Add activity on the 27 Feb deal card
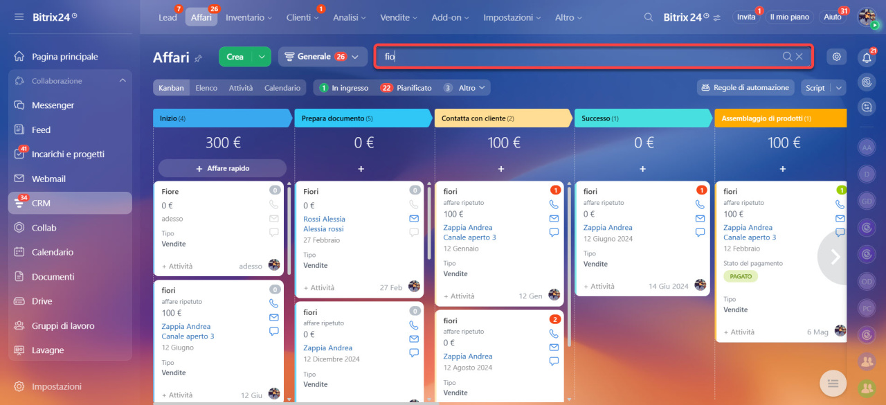 [318, 287]
